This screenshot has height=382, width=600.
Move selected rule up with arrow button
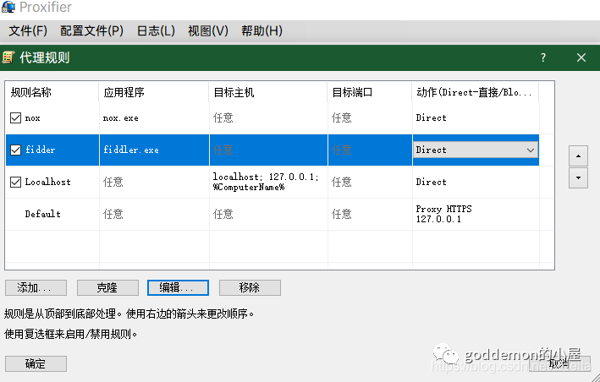(x=578, y=156)
